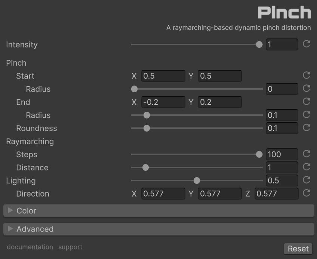Viewport: 317px width, 259px height.
Task: Reset Intensity with its circular arrow icon
Action: pos(307,44)
